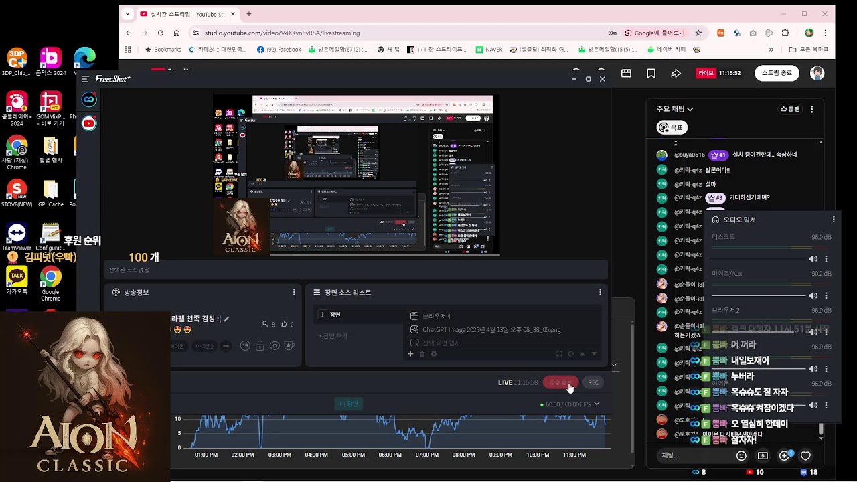Fit the source to screen icon
Image resolution: width=857 pixels, height=482 pixels.
(x=559, y=354)
